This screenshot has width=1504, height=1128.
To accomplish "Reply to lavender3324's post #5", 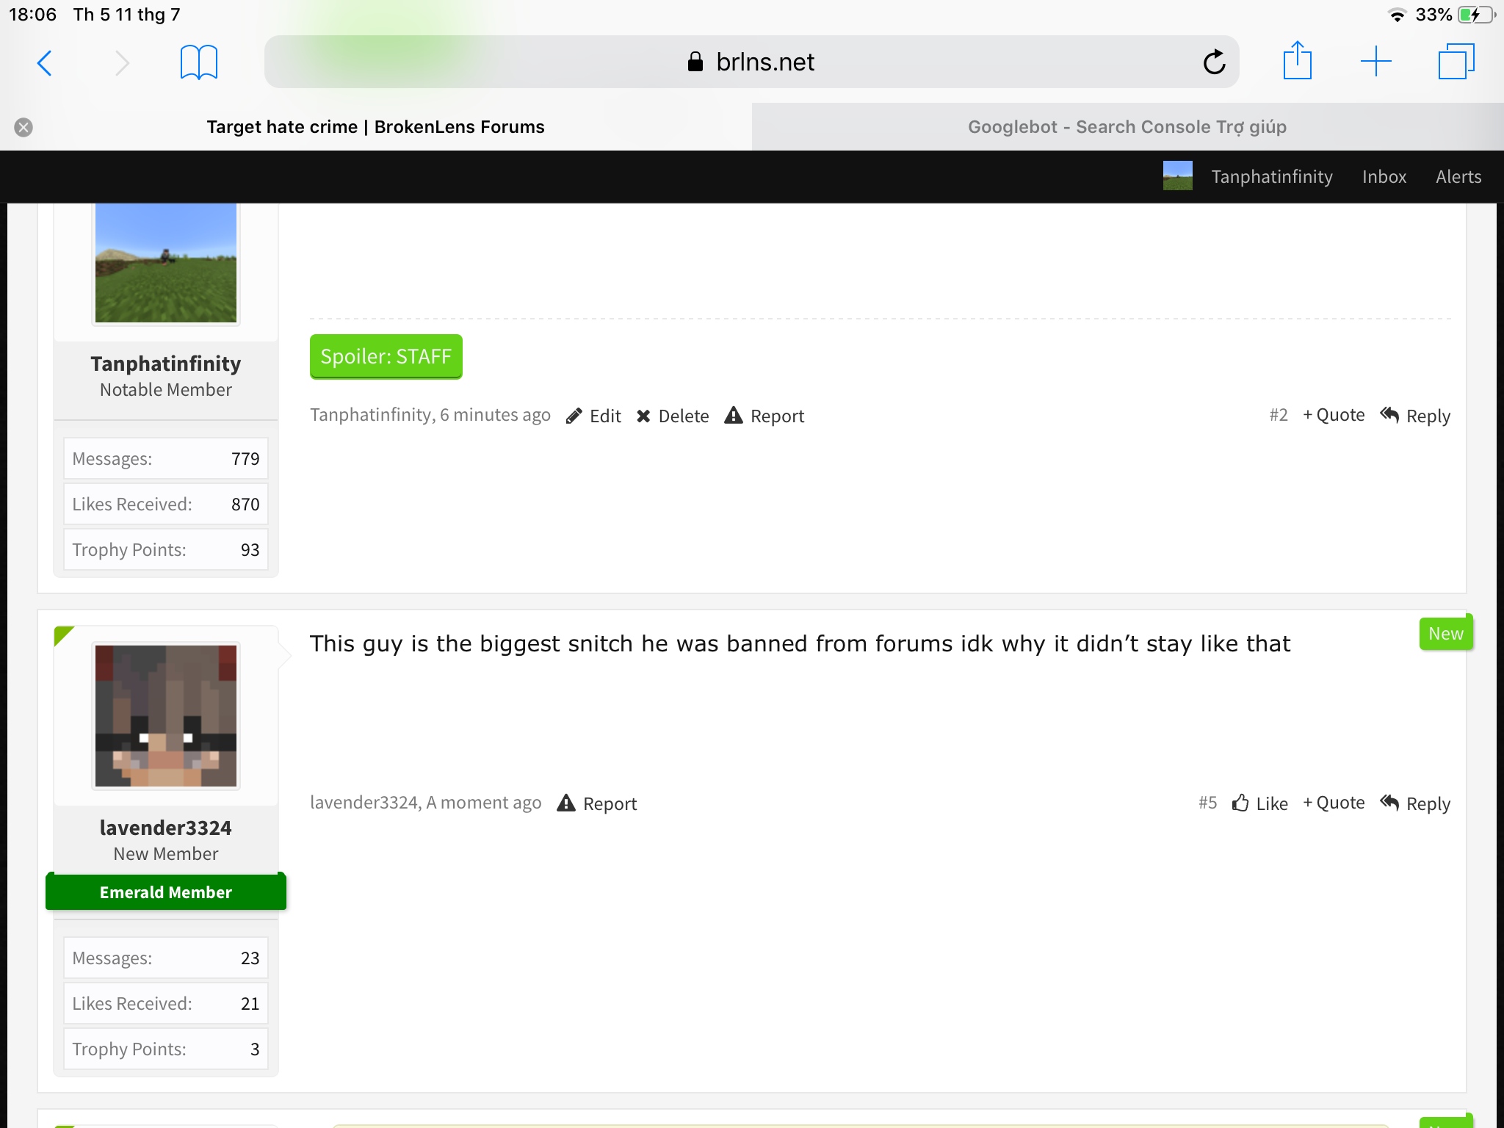I will tap(1415, 803).
